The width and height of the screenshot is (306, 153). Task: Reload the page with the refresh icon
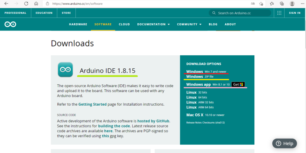(x=26, y=3)
